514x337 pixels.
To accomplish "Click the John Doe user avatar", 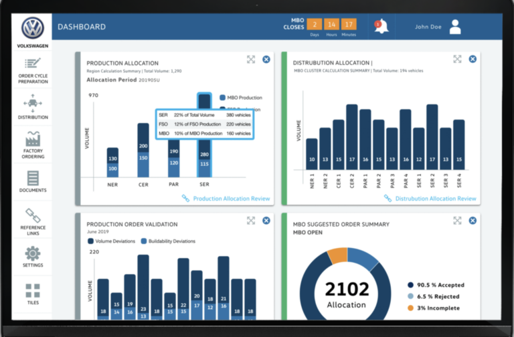I will pyautogui.click(x=455, y=27).
